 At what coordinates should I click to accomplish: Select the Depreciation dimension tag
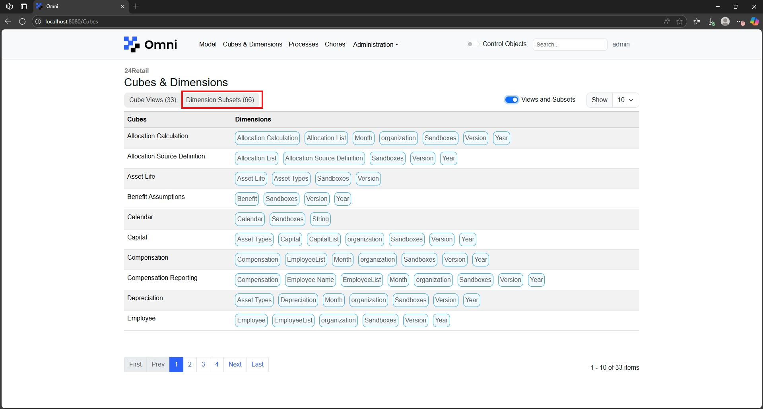click(x=298, y=300)
